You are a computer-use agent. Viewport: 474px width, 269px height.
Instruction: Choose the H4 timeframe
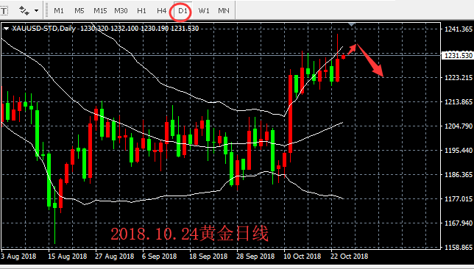[161, 11]
